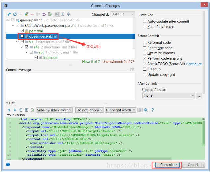Open the Commit button arrow menu
The image size is (210, 172).
177,165
